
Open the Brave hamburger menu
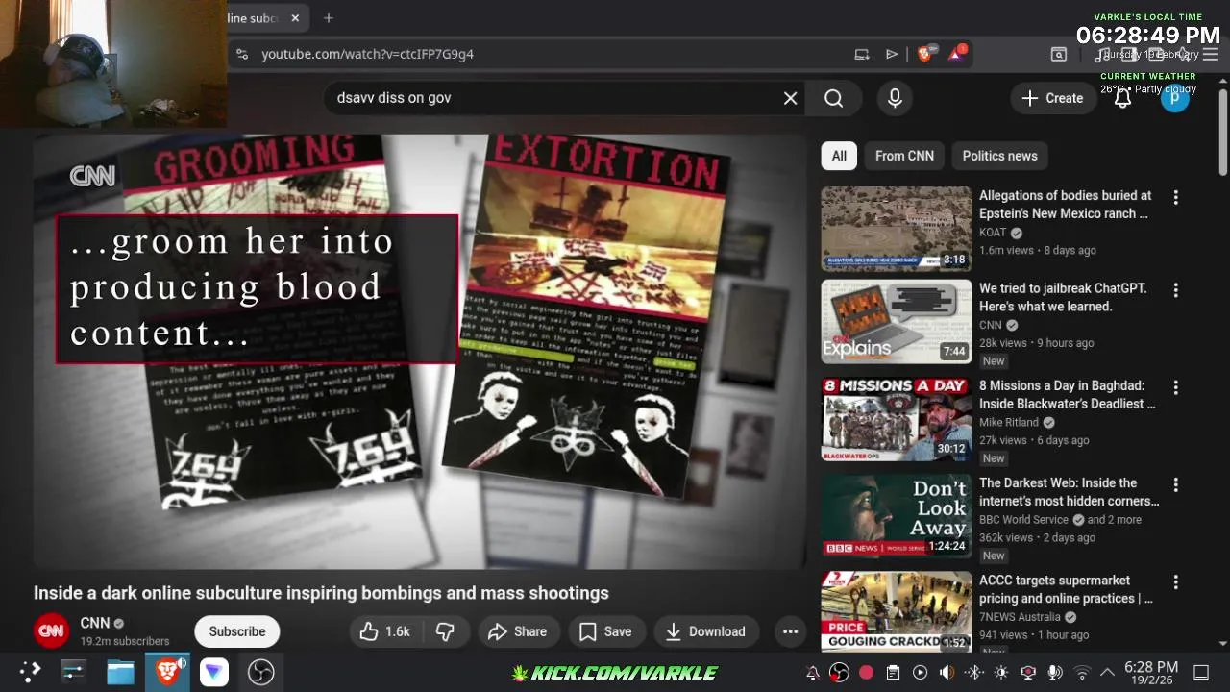1209,54
